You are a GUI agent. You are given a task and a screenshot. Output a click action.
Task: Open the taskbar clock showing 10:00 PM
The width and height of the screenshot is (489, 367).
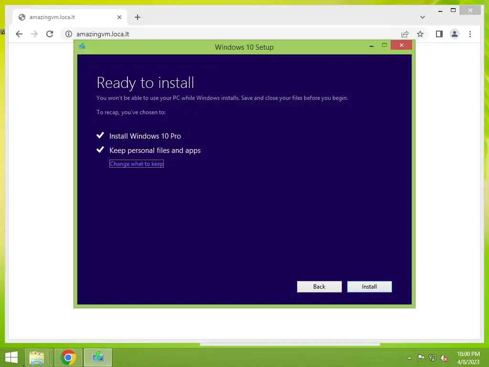click(468, 358)
